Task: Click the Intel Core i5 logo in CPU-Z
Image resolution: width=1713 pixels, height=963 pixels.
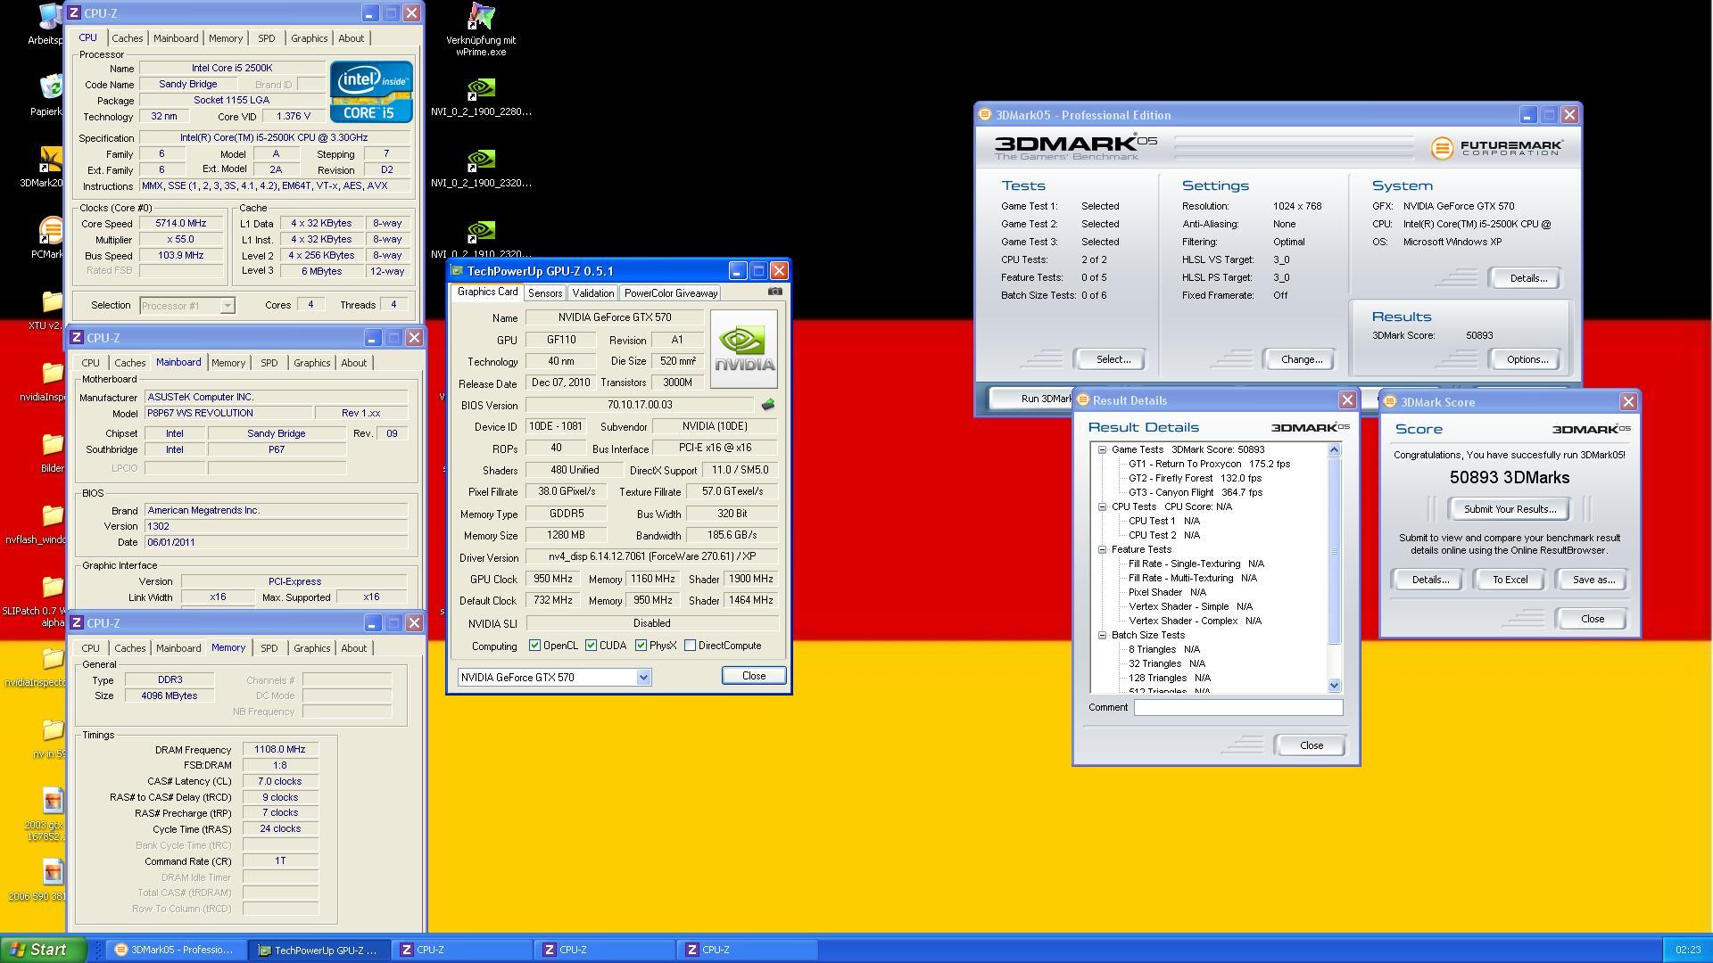Action: pyautogui.click(x=371, y=92)
